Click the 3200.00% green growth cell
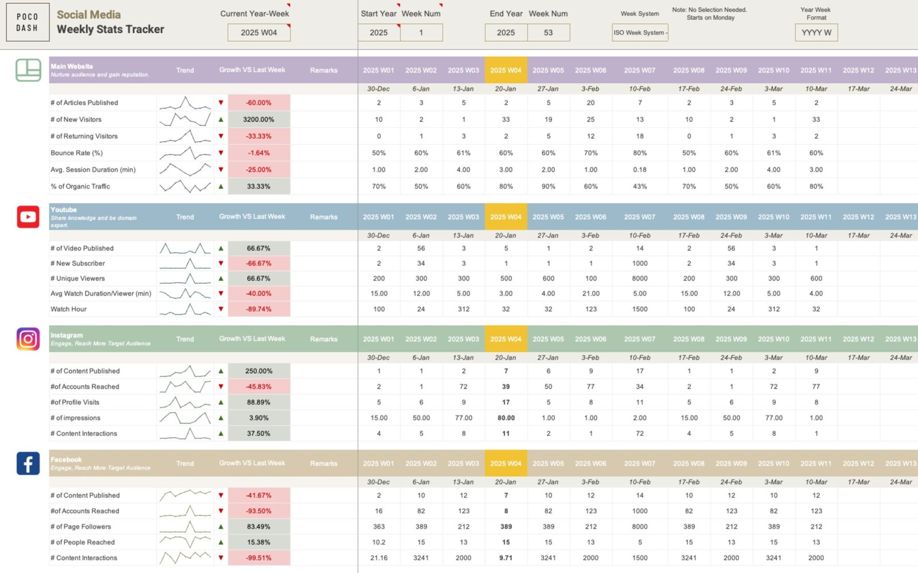 pyautogui.click(x=259, y=120)
